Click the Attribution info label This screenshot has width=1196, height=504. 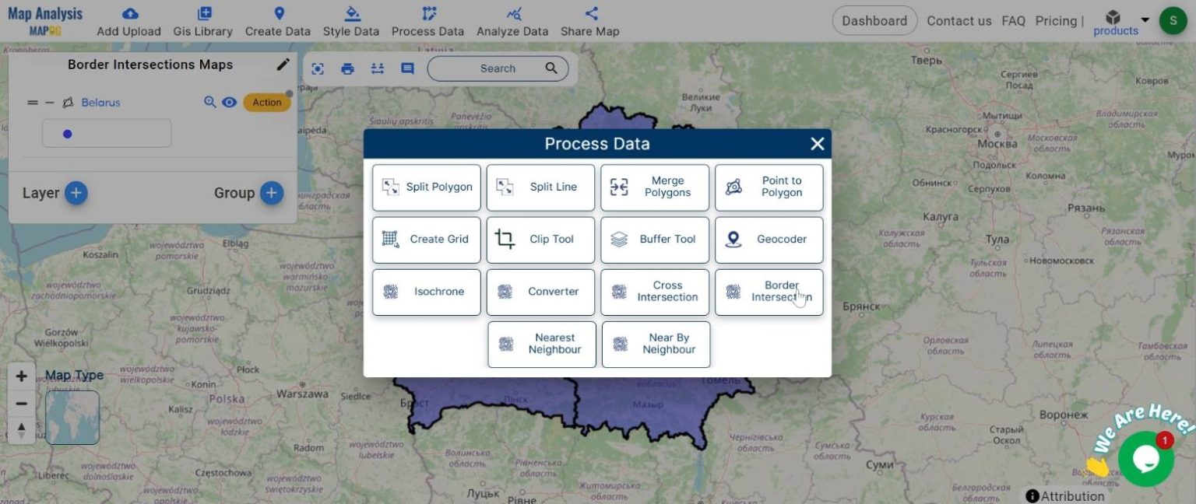pyautogui.click(x=1064, y=496)
